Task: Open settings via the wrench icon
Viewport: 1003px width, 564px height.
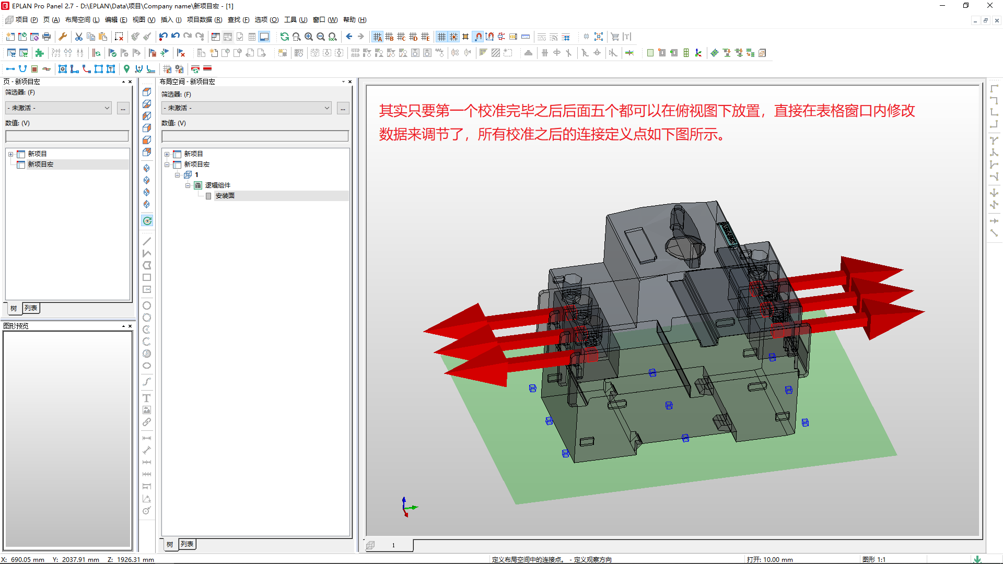Action: click(63, 37)
